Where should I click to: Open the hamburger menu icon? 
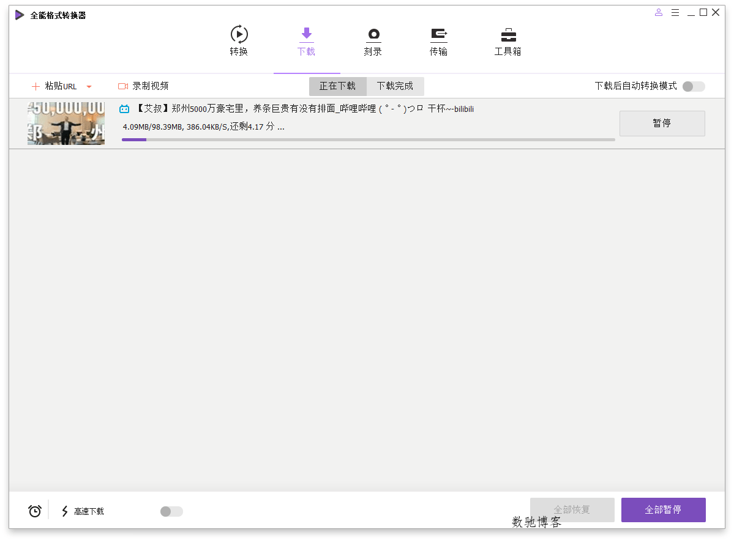point(675,13)
